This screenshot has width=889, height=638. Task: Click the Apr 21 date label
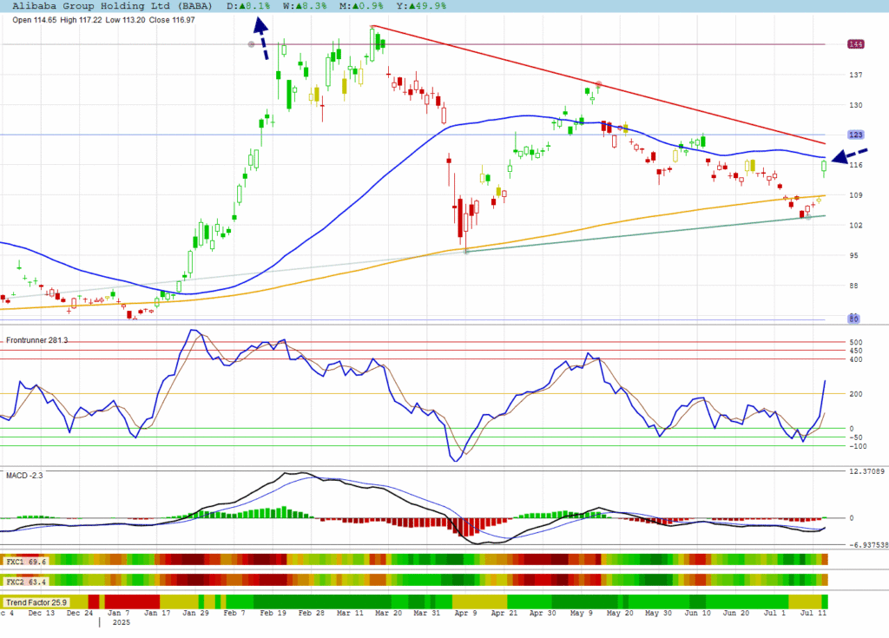[x=504, y=613]
